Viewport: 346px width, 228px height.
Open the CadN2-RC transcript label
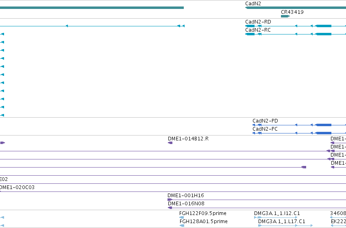tap(258, 30)
